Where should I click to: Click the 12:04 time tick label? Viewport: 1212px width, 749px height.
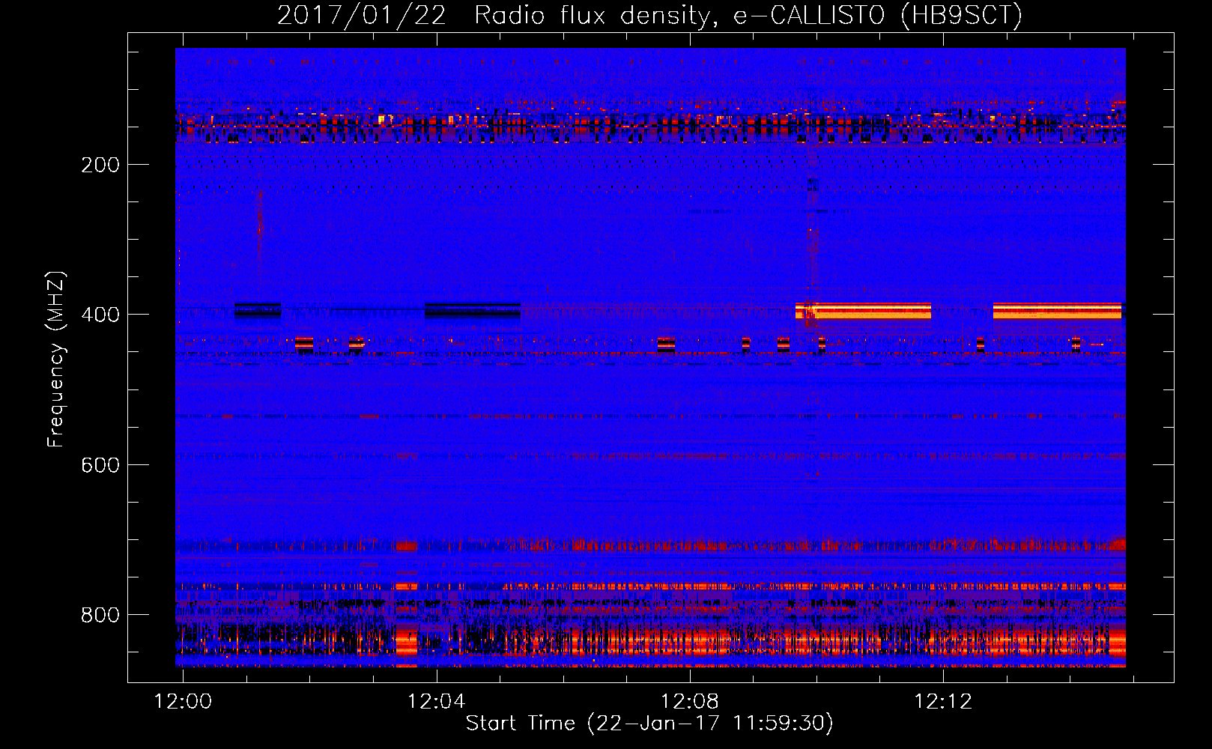coord(436,702)
